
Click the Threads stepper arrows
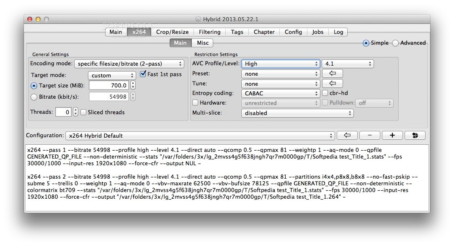click(75, 112)
